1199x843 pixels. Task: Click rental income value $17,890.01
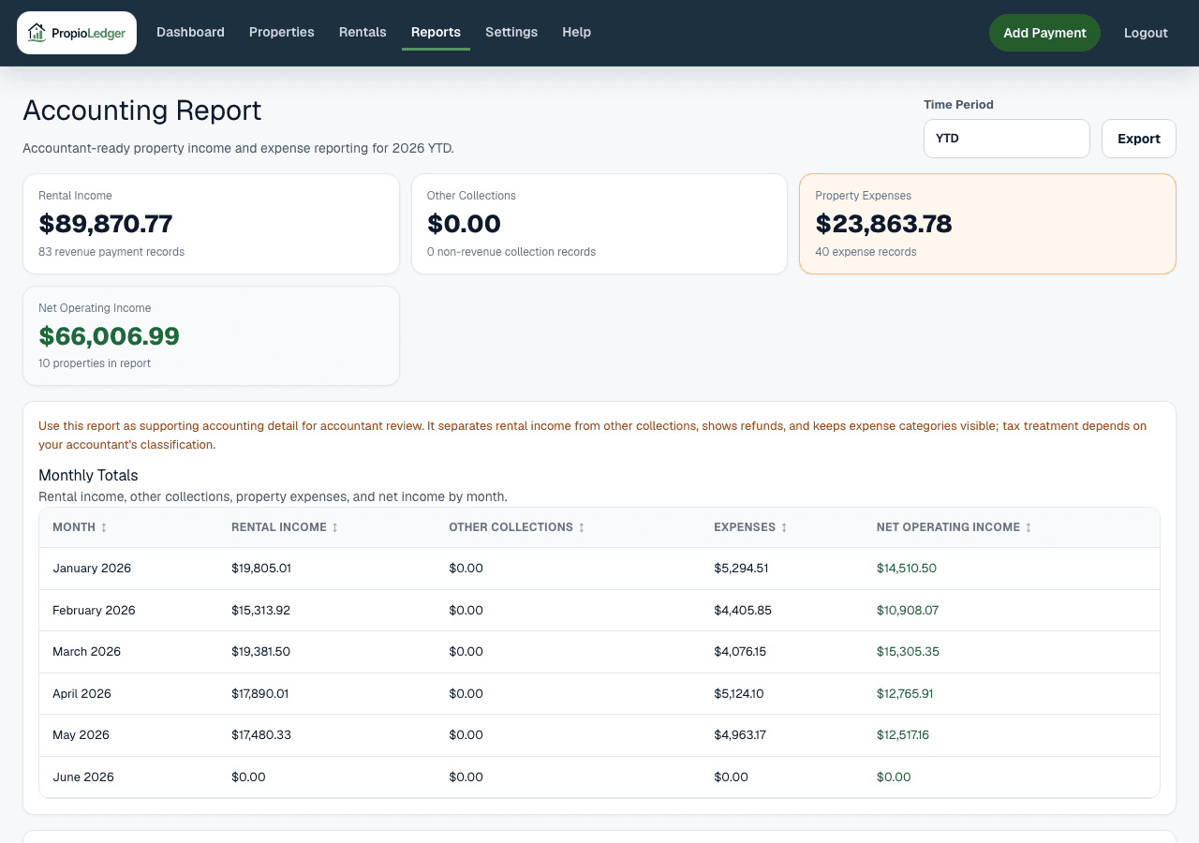(x=260, y=694)
